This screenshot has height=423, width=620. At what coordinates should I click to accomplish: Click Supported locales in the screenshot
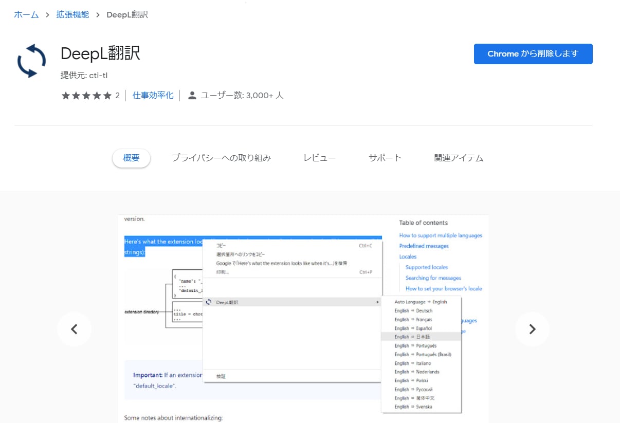point(427,267)
